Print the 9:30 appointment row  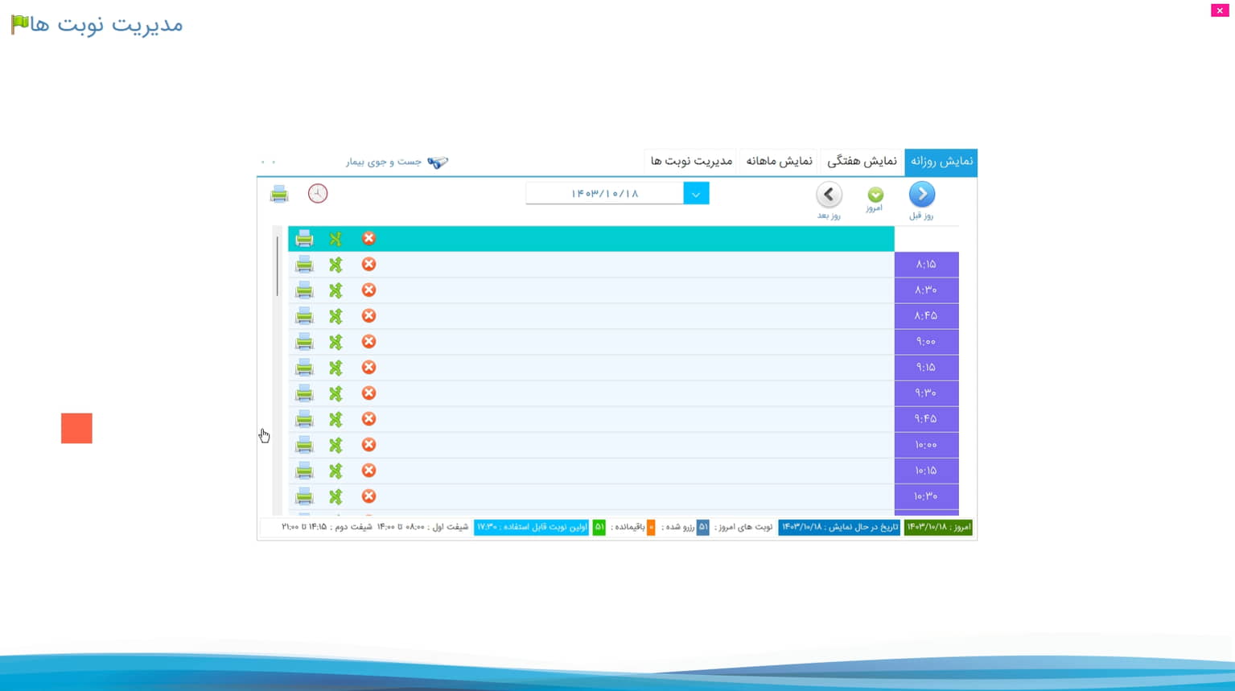[x=304, y=393]
